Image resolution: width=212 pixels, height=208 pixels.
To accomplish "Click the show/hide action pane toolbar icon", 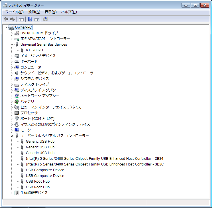I will (37, 19).
